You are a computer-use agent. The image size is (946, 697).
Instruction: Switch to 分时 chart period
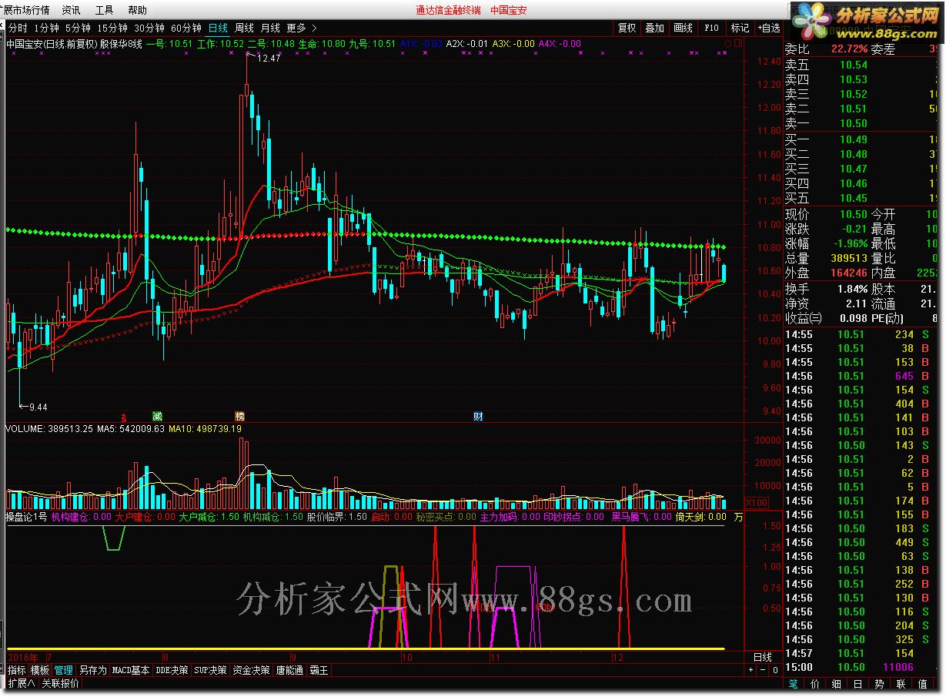(17, 28)
